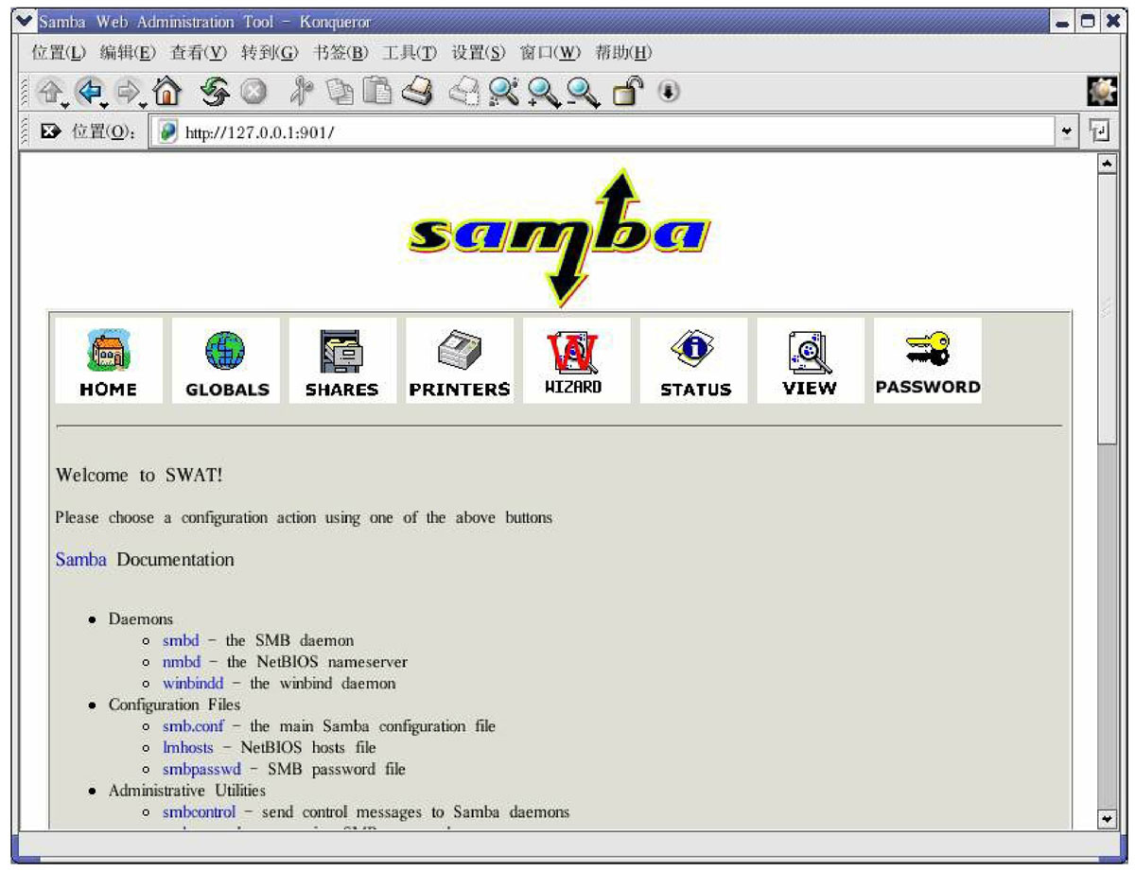Open the SWAT Globals configuration page
The height and width of the screenshot is (871, 1135).
point(226,361)
